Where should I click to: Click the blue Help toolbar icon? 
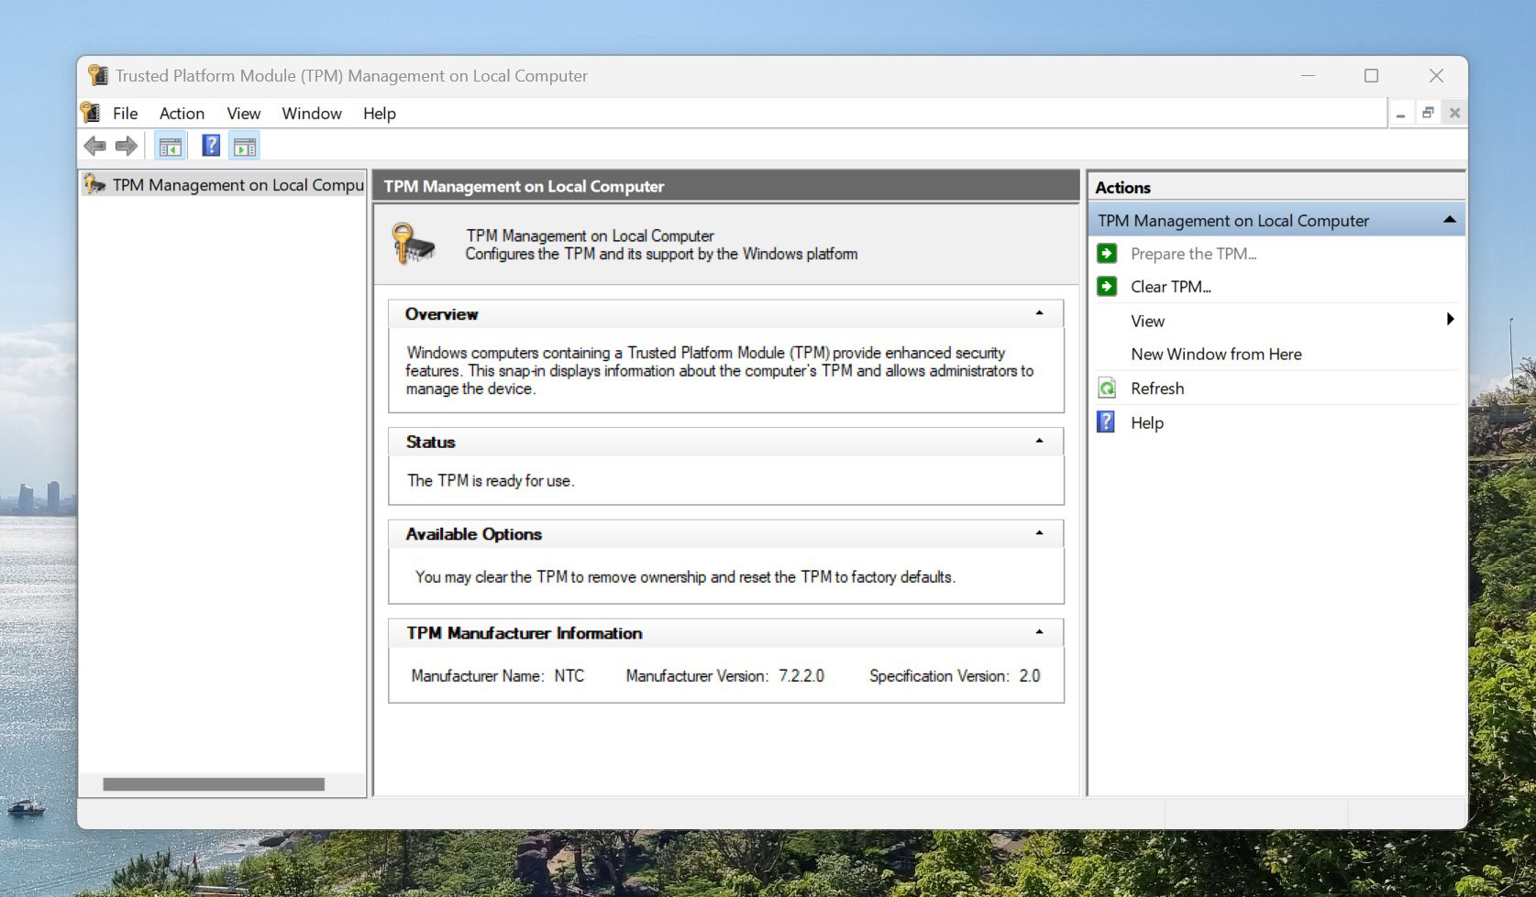211,146
